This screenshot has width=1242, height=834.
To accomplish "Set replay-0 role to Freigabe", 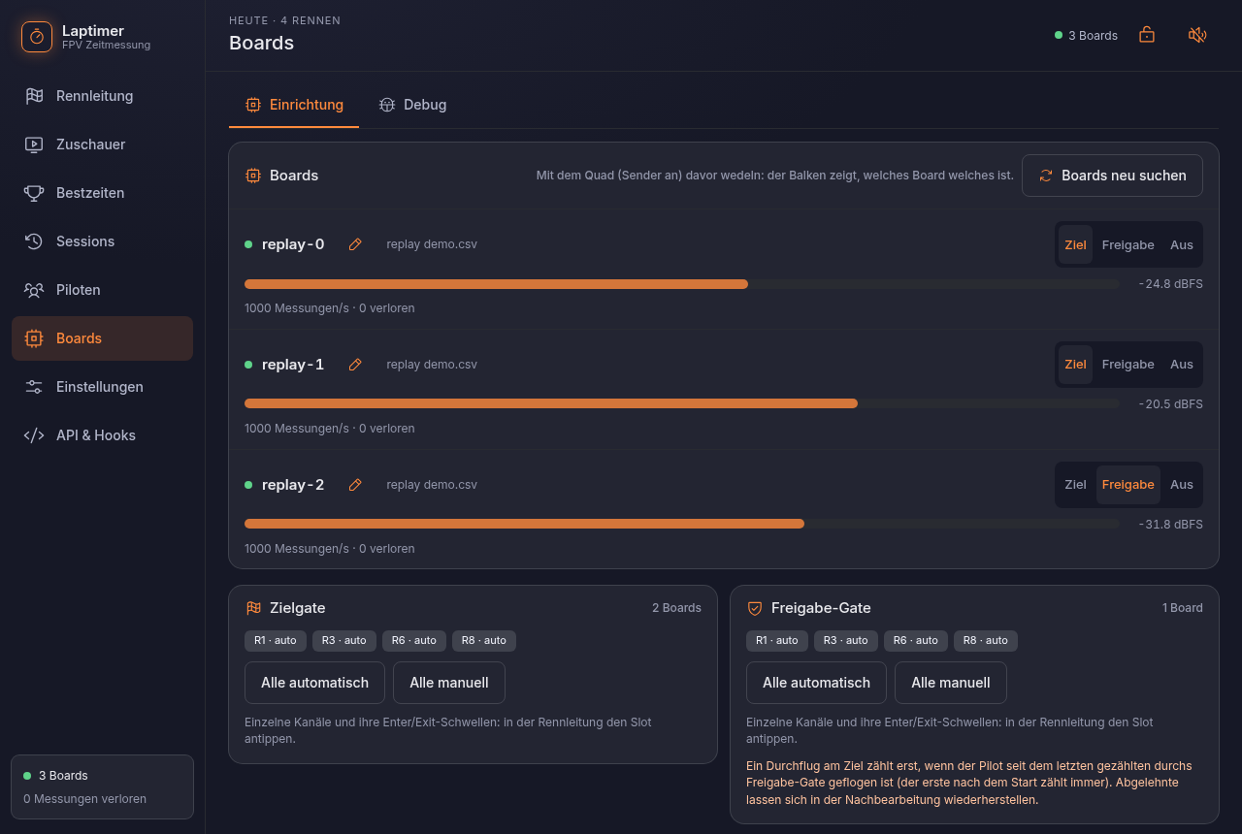I will click(x=1128, y=244).
